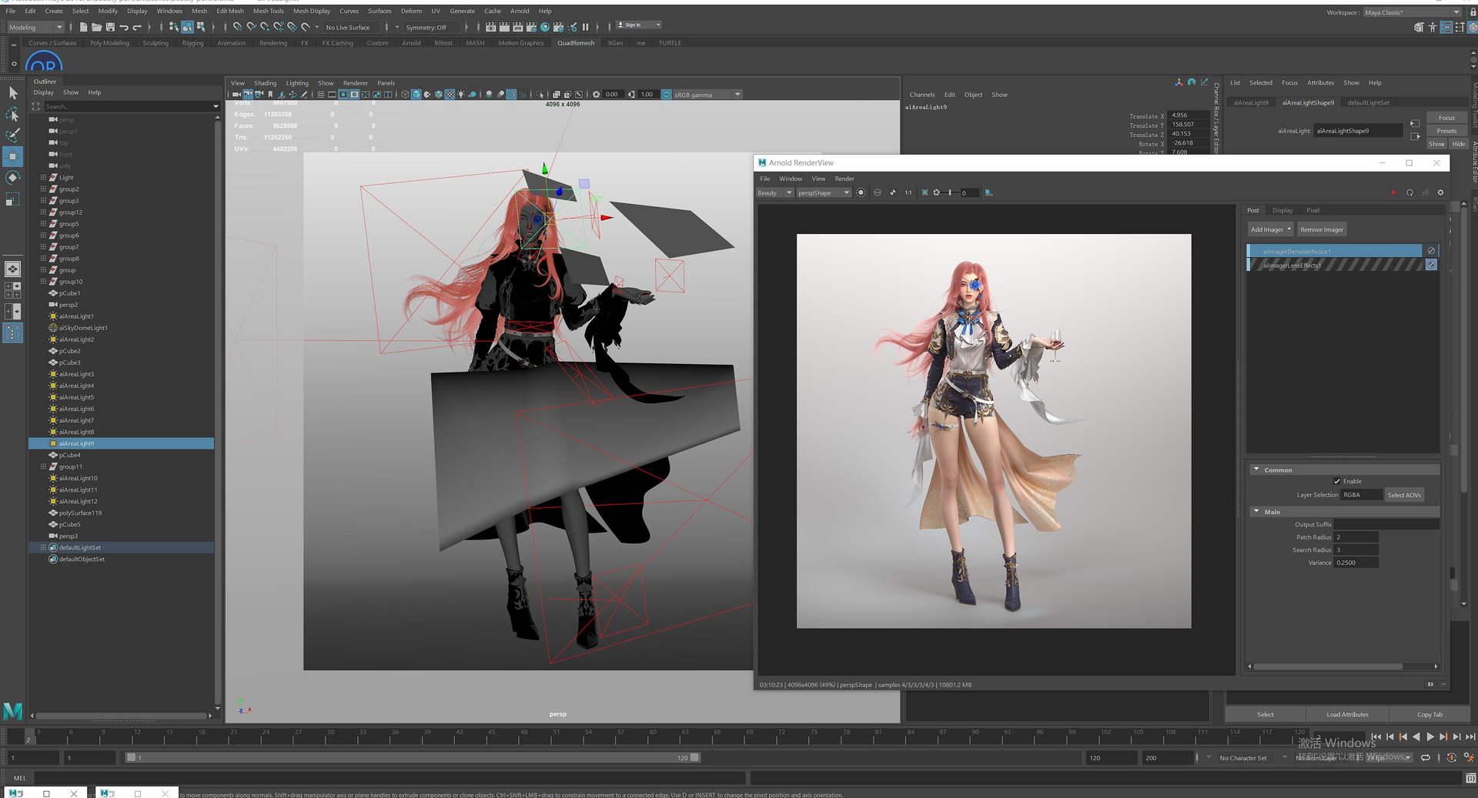Switch to Rigging shelf tab
This screenshot has width=1478, height=798.
[192, 43]
